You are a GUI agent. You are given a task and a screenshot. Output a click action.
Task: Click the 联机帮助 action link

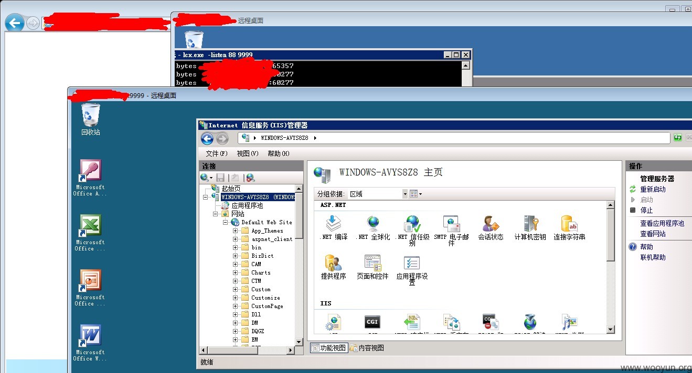pos(653,257)
